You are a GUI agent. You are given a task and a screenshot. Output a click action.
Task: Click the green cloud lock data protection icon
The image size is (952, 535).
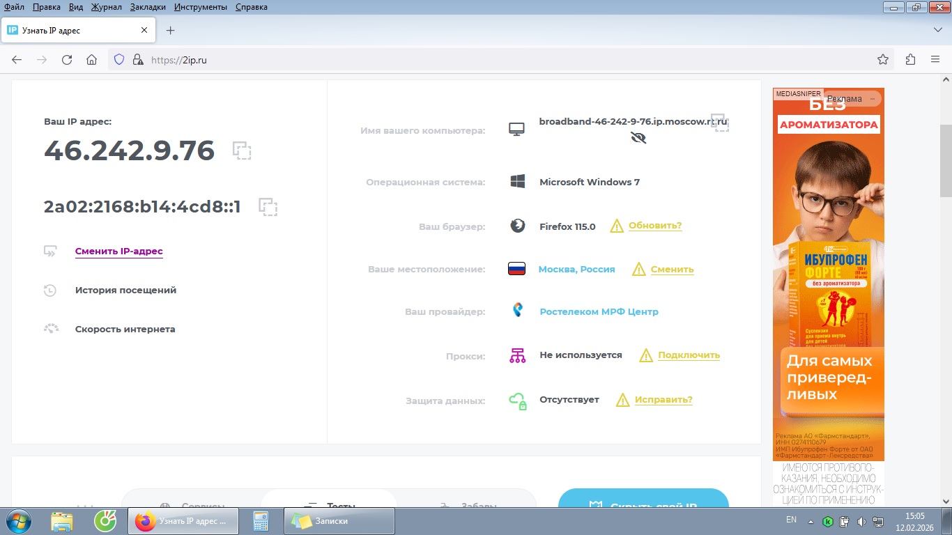coord(517,401)
